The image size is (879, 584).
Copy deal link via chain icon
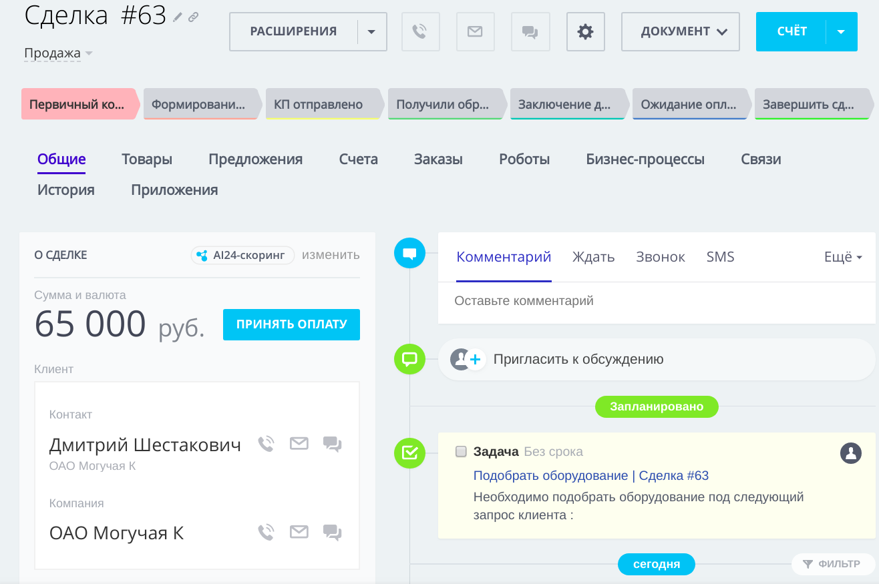point(193,17)
